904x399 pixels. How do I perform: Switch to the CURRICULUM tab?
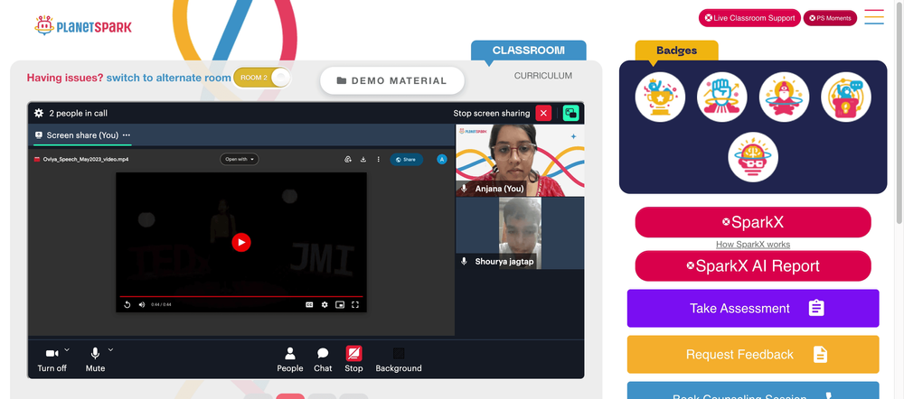point(543,76)
